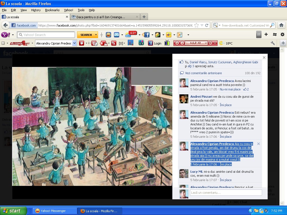Open Yahoo Messenger smiley toolbar icon
287x215 pixels.
click(108, 35)
